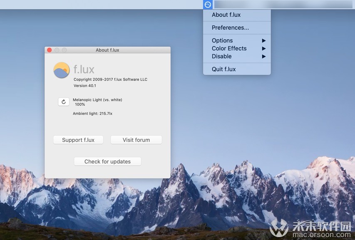355x240 pixels.
Task: Select About f.lux from the menu
Action: click(226, 15)
